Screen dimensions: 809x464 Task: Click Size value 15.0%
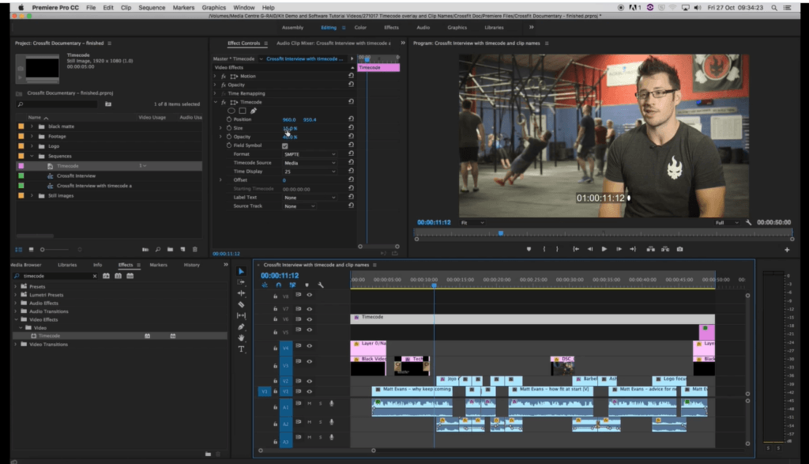[x=290, y=128]
